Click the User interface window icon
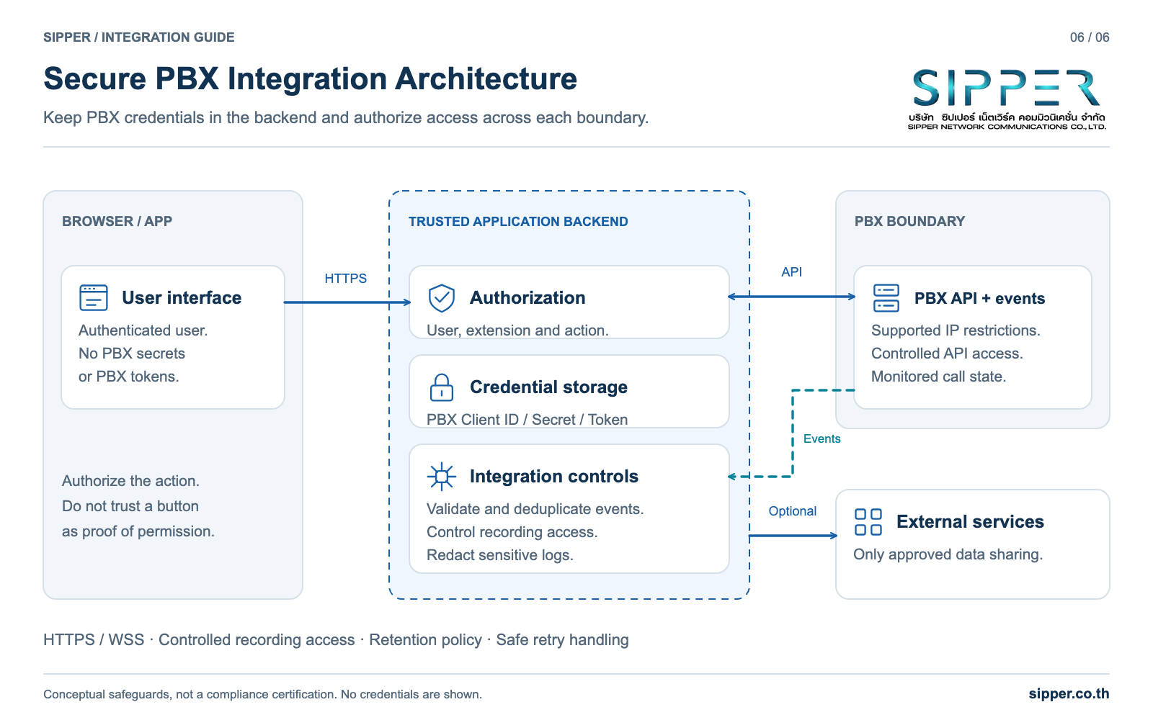Viewport: 1153px width, 720px height. 94,297
